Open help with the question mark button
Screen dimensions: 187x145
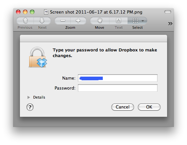coord(30,107)
